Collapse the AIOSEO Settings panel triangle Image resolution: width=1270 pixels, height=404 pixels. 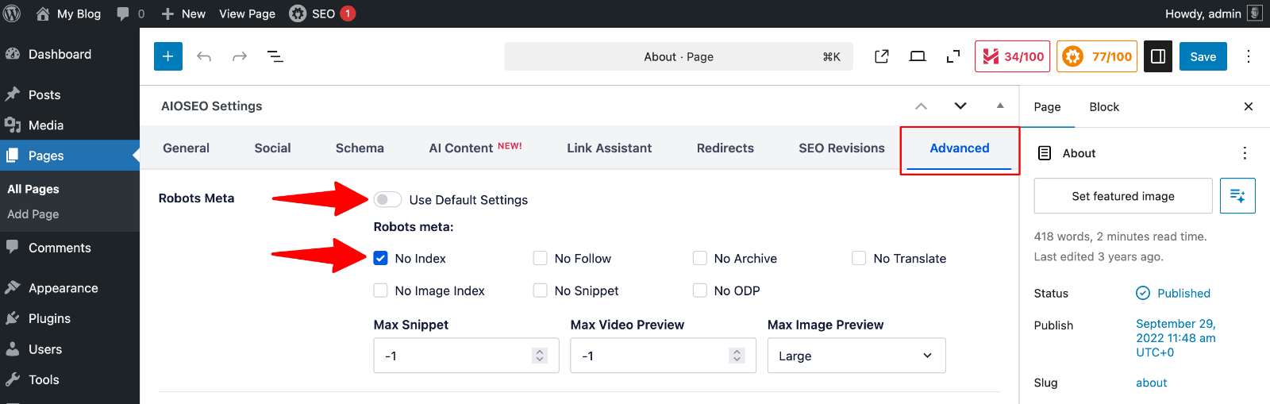tap(1000, 106)
